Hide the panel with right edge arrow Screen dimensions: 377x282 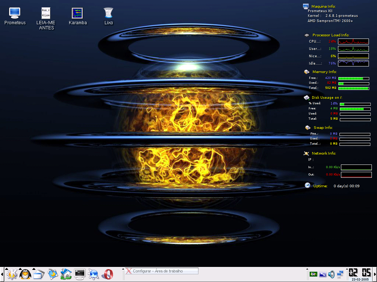click(375, 274)
